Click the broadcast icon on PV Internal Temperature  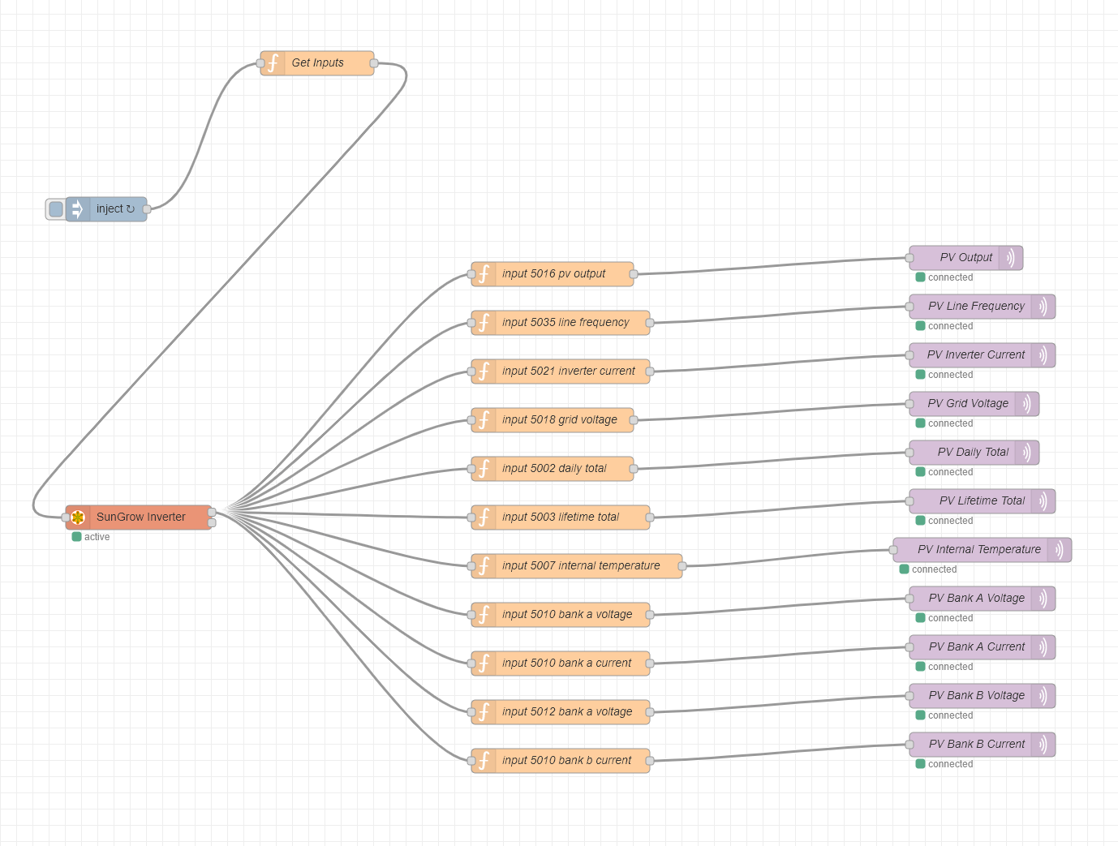[x=1060, y=549]
